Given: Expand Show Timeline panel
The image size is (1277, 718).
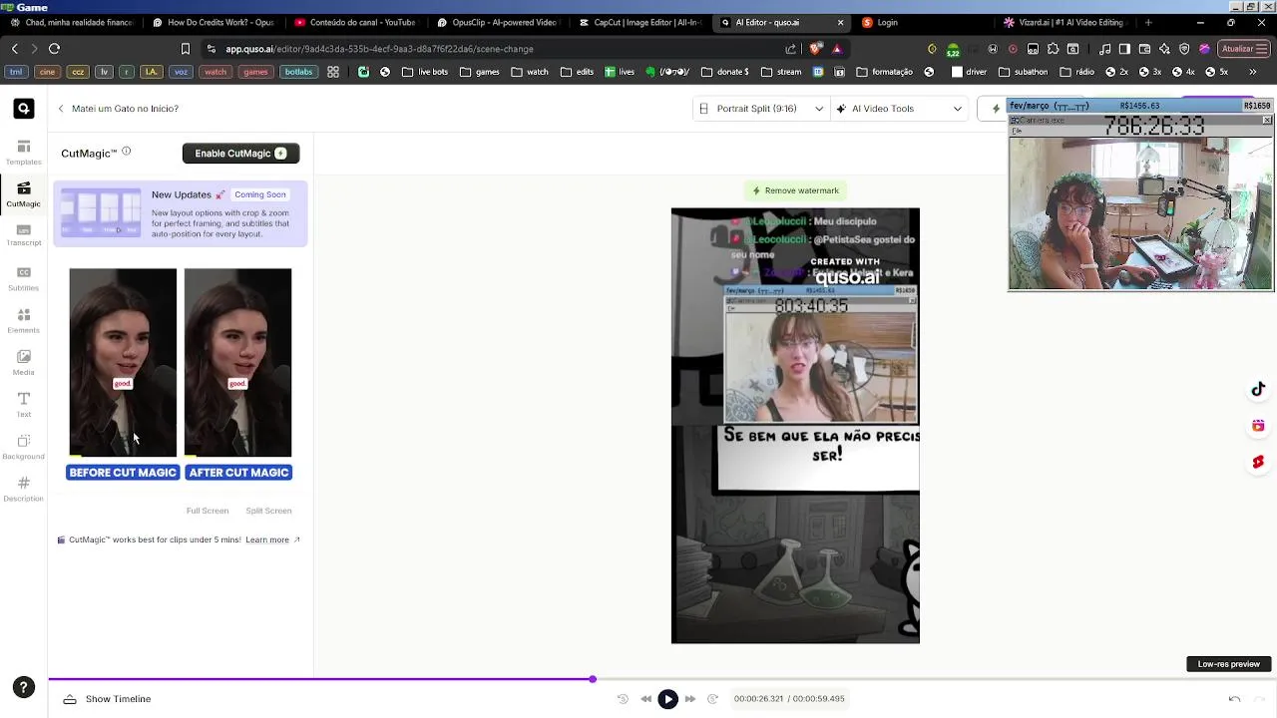Looking at the screenshot, I should (x=107, y=699).
